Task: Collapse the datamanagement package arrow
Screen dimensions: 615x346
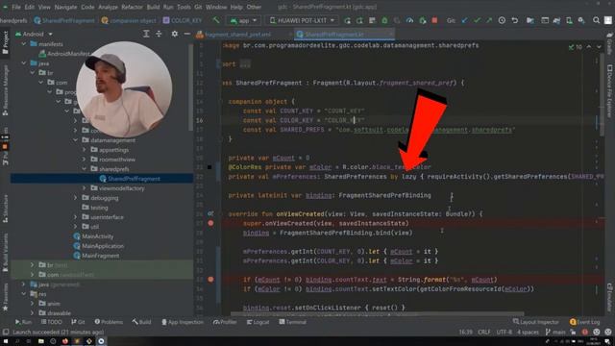Action: click(x=75, y=140)
